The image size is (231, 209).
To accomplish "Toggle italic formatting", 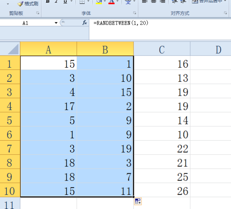I will point(56,2).
